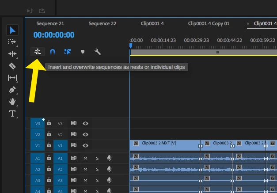277x193 pixels.
Task: Toggle the Snap magnet icon
Action: point(53,52)
